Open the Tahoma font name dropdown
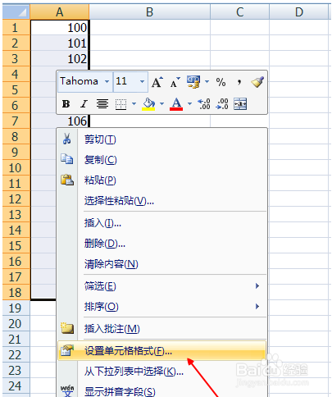Viewport: 332px width, 397px height. pyautogui.click(x=107, y=81)
